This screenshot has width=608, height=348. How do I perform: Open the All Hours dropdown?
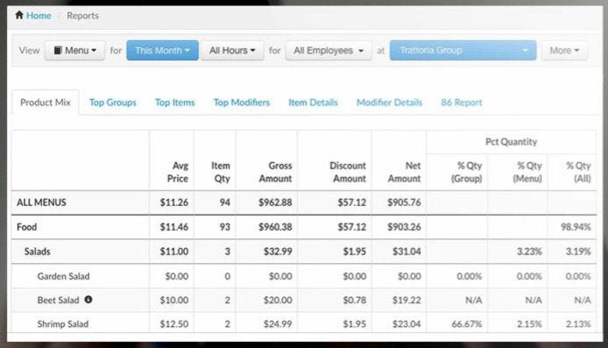tap(232, 51)
